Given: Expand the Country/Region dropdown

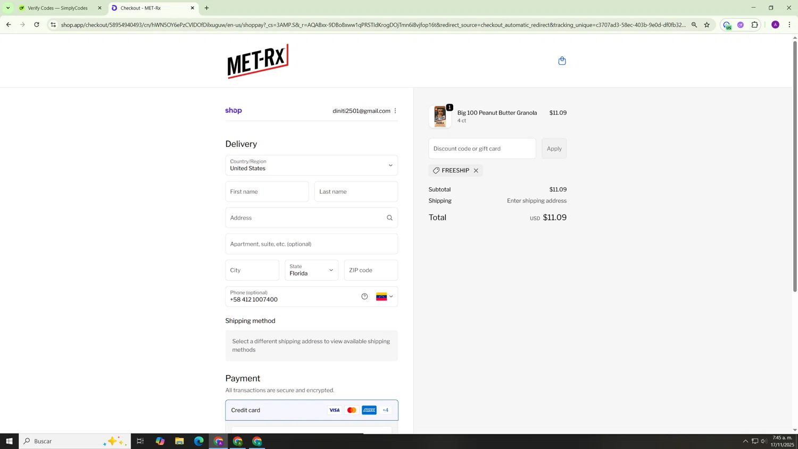Looking at the screenshot, I should click(312, 165).
